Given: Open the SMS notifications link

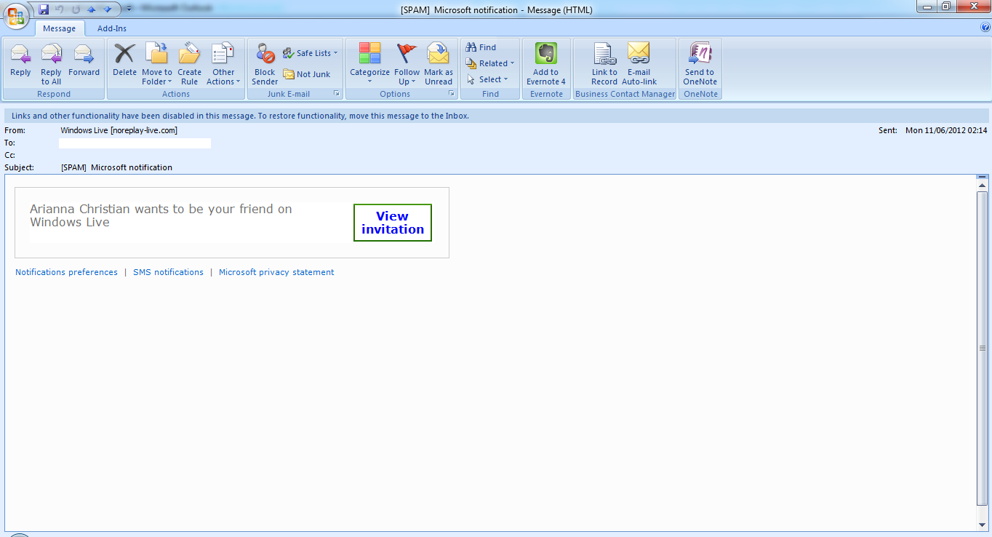Looking at the screenshot, I should pyautogui.click(x=168, y=272).
